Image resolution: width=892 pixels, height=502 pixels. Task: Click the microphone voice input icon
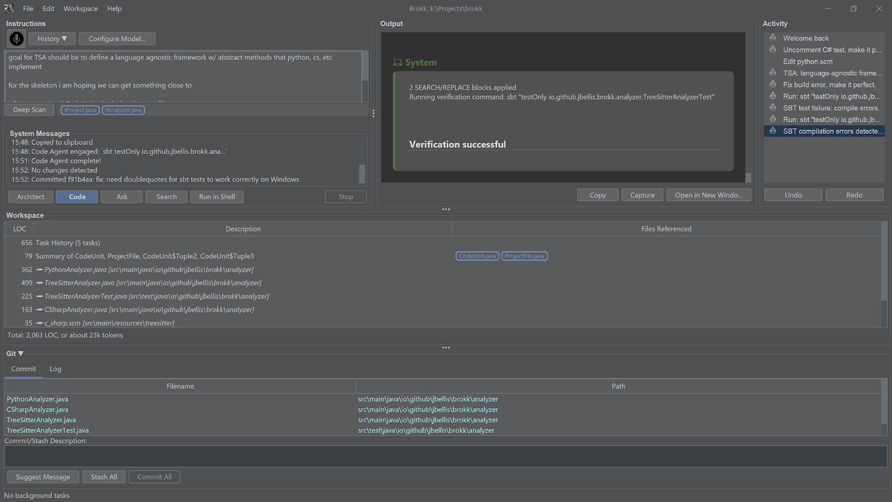[16, 38]
